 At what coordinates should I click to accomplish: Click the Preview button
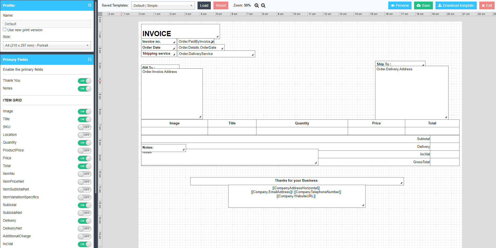click(400, 5)
